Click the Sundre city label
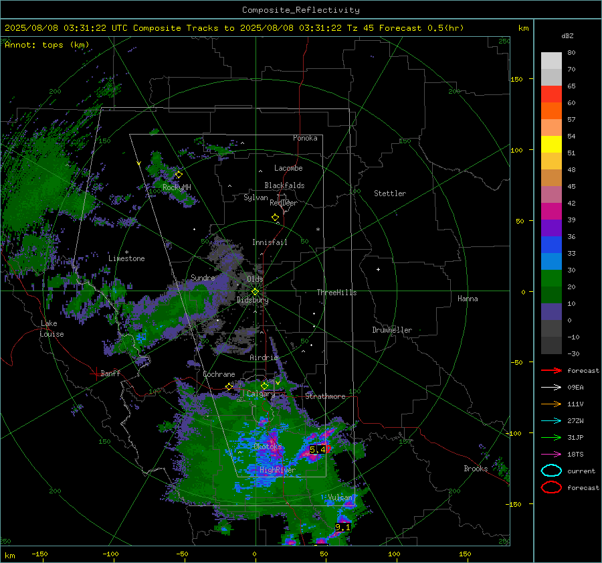 [203, 277]
